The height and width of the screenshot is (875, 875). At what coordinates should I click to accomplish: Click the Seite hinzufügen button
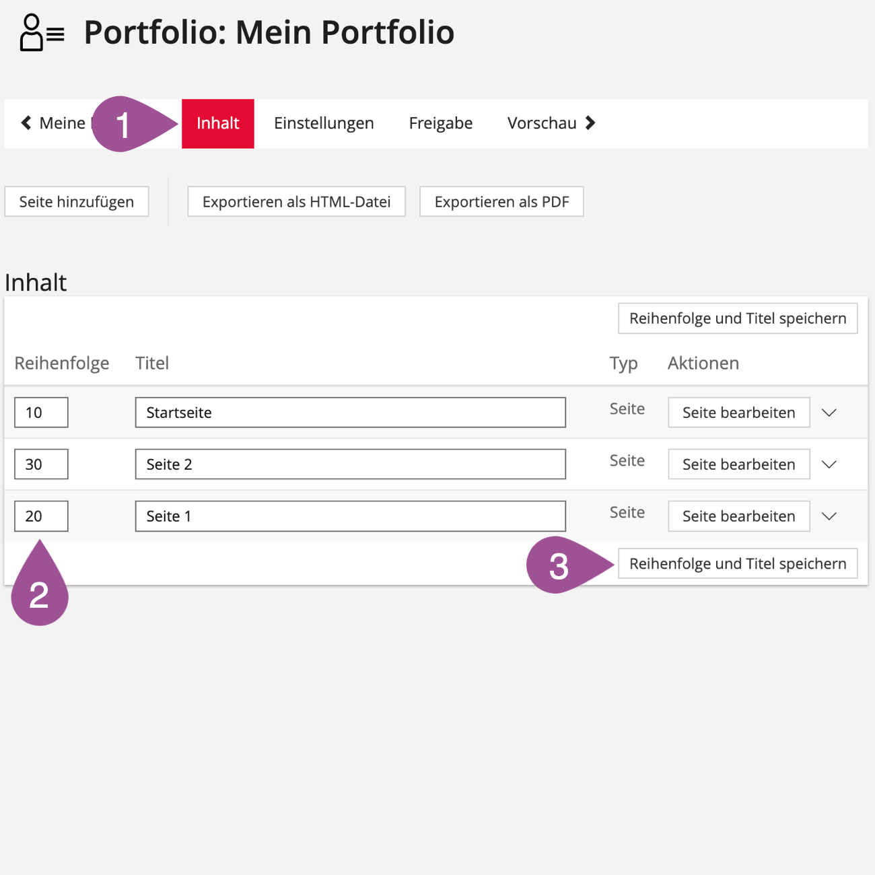pyautogui.click(x=77, y=202)
